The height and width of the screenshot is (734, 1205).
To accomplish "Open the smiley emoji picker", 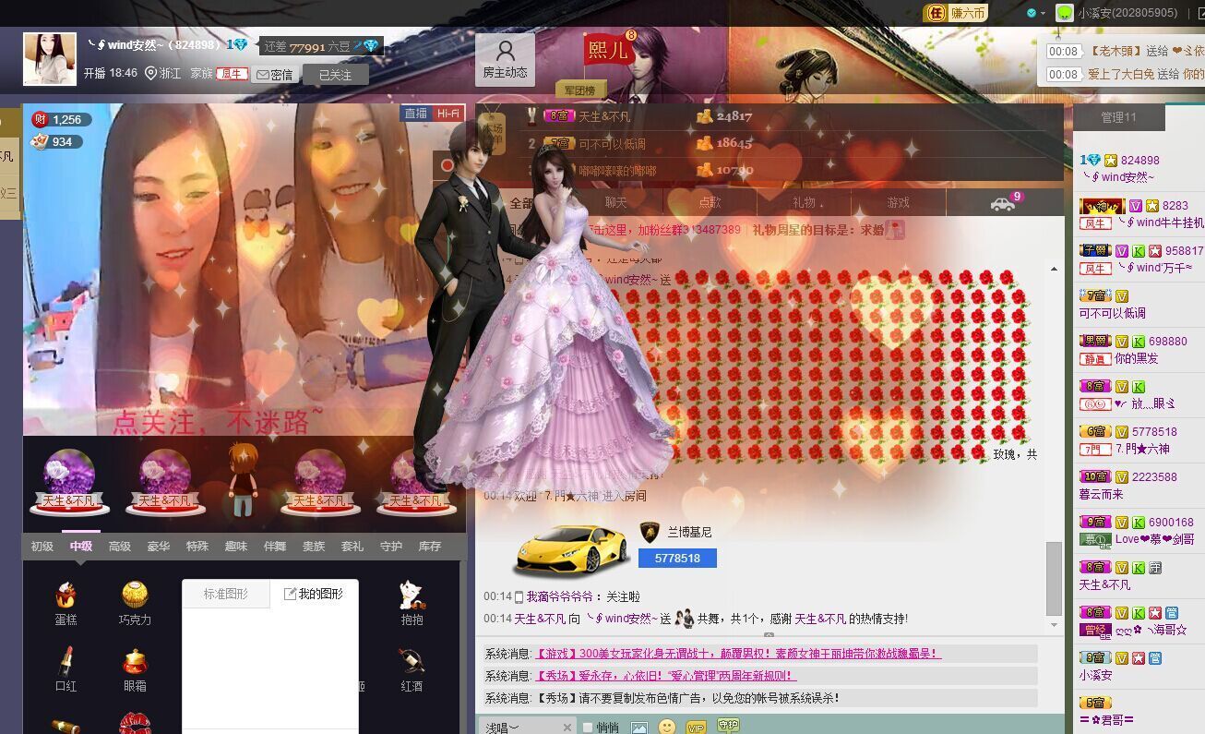I will tap(667, 728).
